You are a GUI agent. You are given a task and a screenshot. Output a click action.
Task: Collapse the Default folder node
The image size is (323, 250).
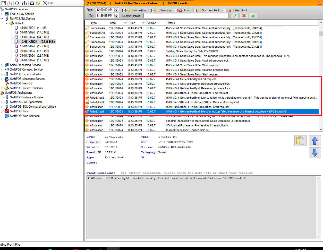click(x=7, y=23)
